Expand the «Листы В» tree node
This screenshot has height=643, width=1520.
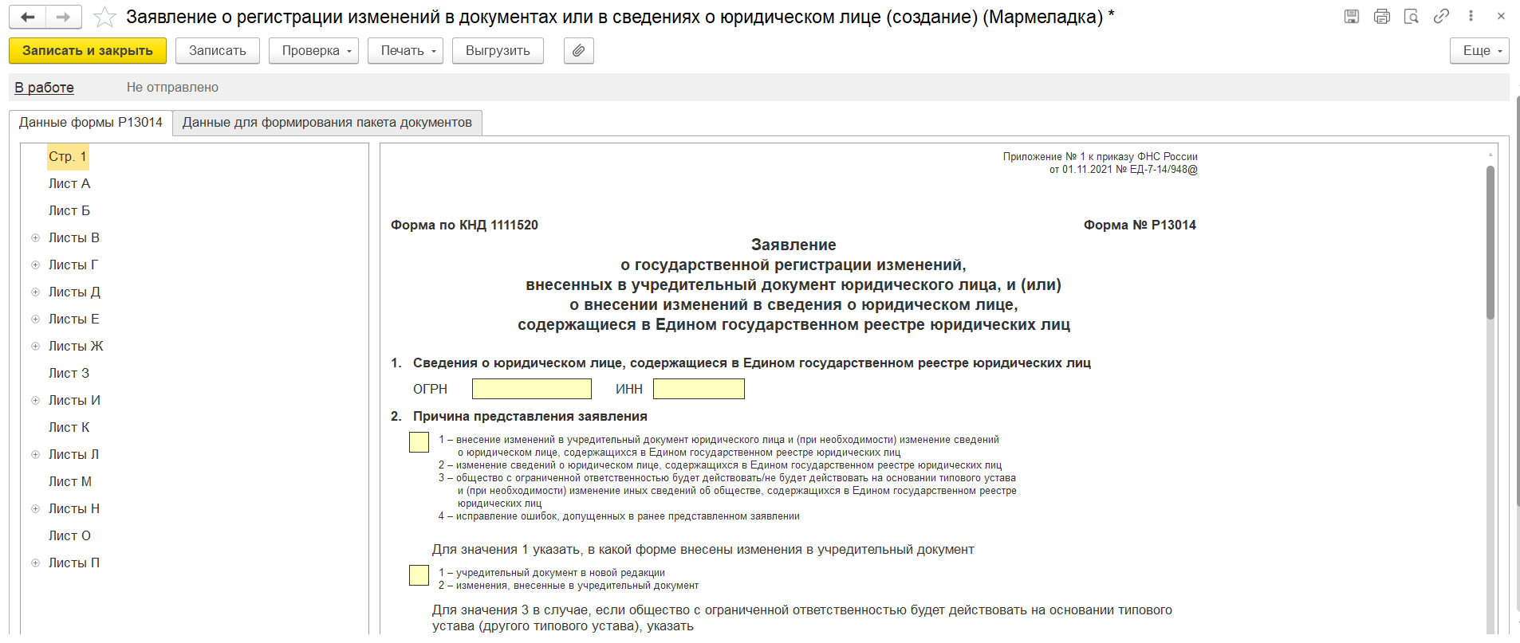35,238
